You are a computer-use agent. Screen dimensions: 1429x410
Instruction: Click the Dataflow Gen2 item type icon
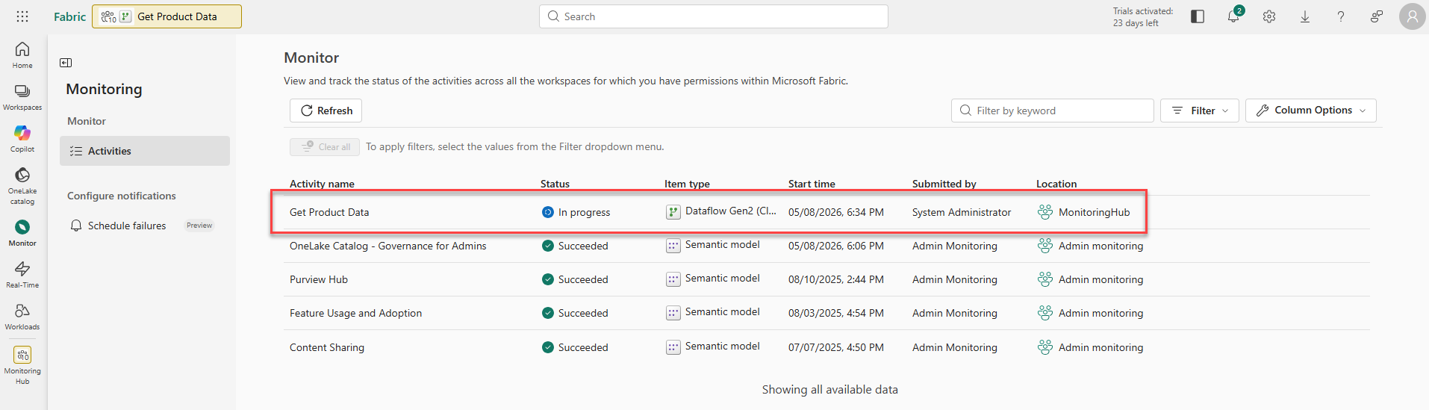pyautogui.click(x=673, y=212)
